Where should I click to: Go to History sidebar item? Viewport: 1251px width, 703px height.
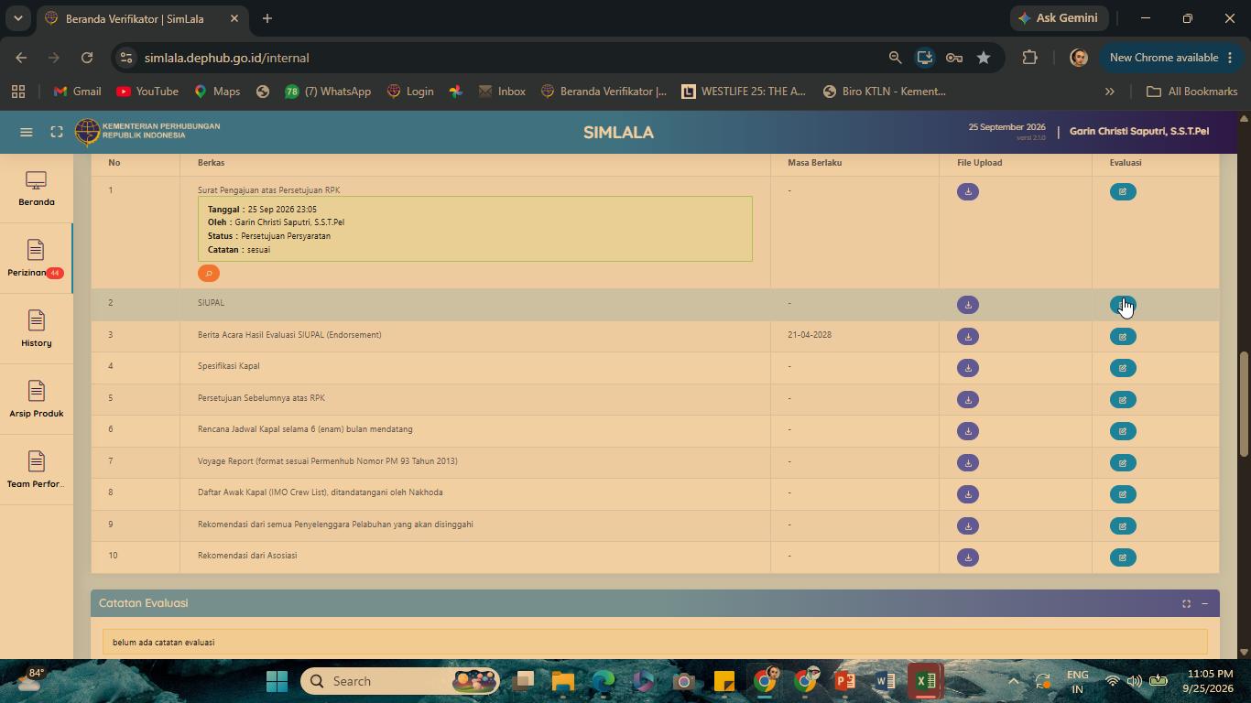(36, 329)
